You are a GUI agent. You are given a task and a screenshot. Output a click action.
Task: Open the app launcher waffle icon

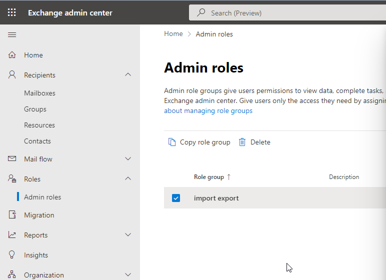(12, 12)
